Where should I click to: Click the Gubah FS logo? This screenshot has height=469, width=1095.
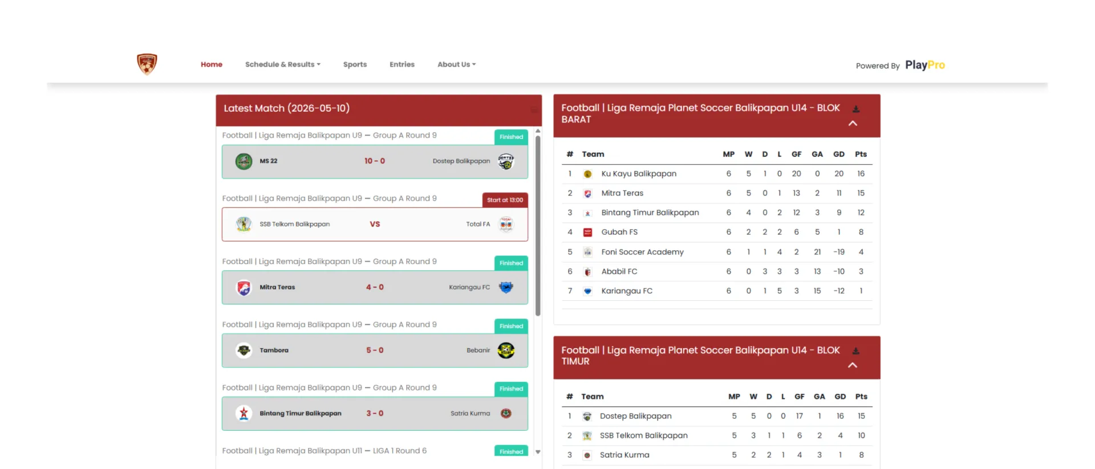click(588, 233)
